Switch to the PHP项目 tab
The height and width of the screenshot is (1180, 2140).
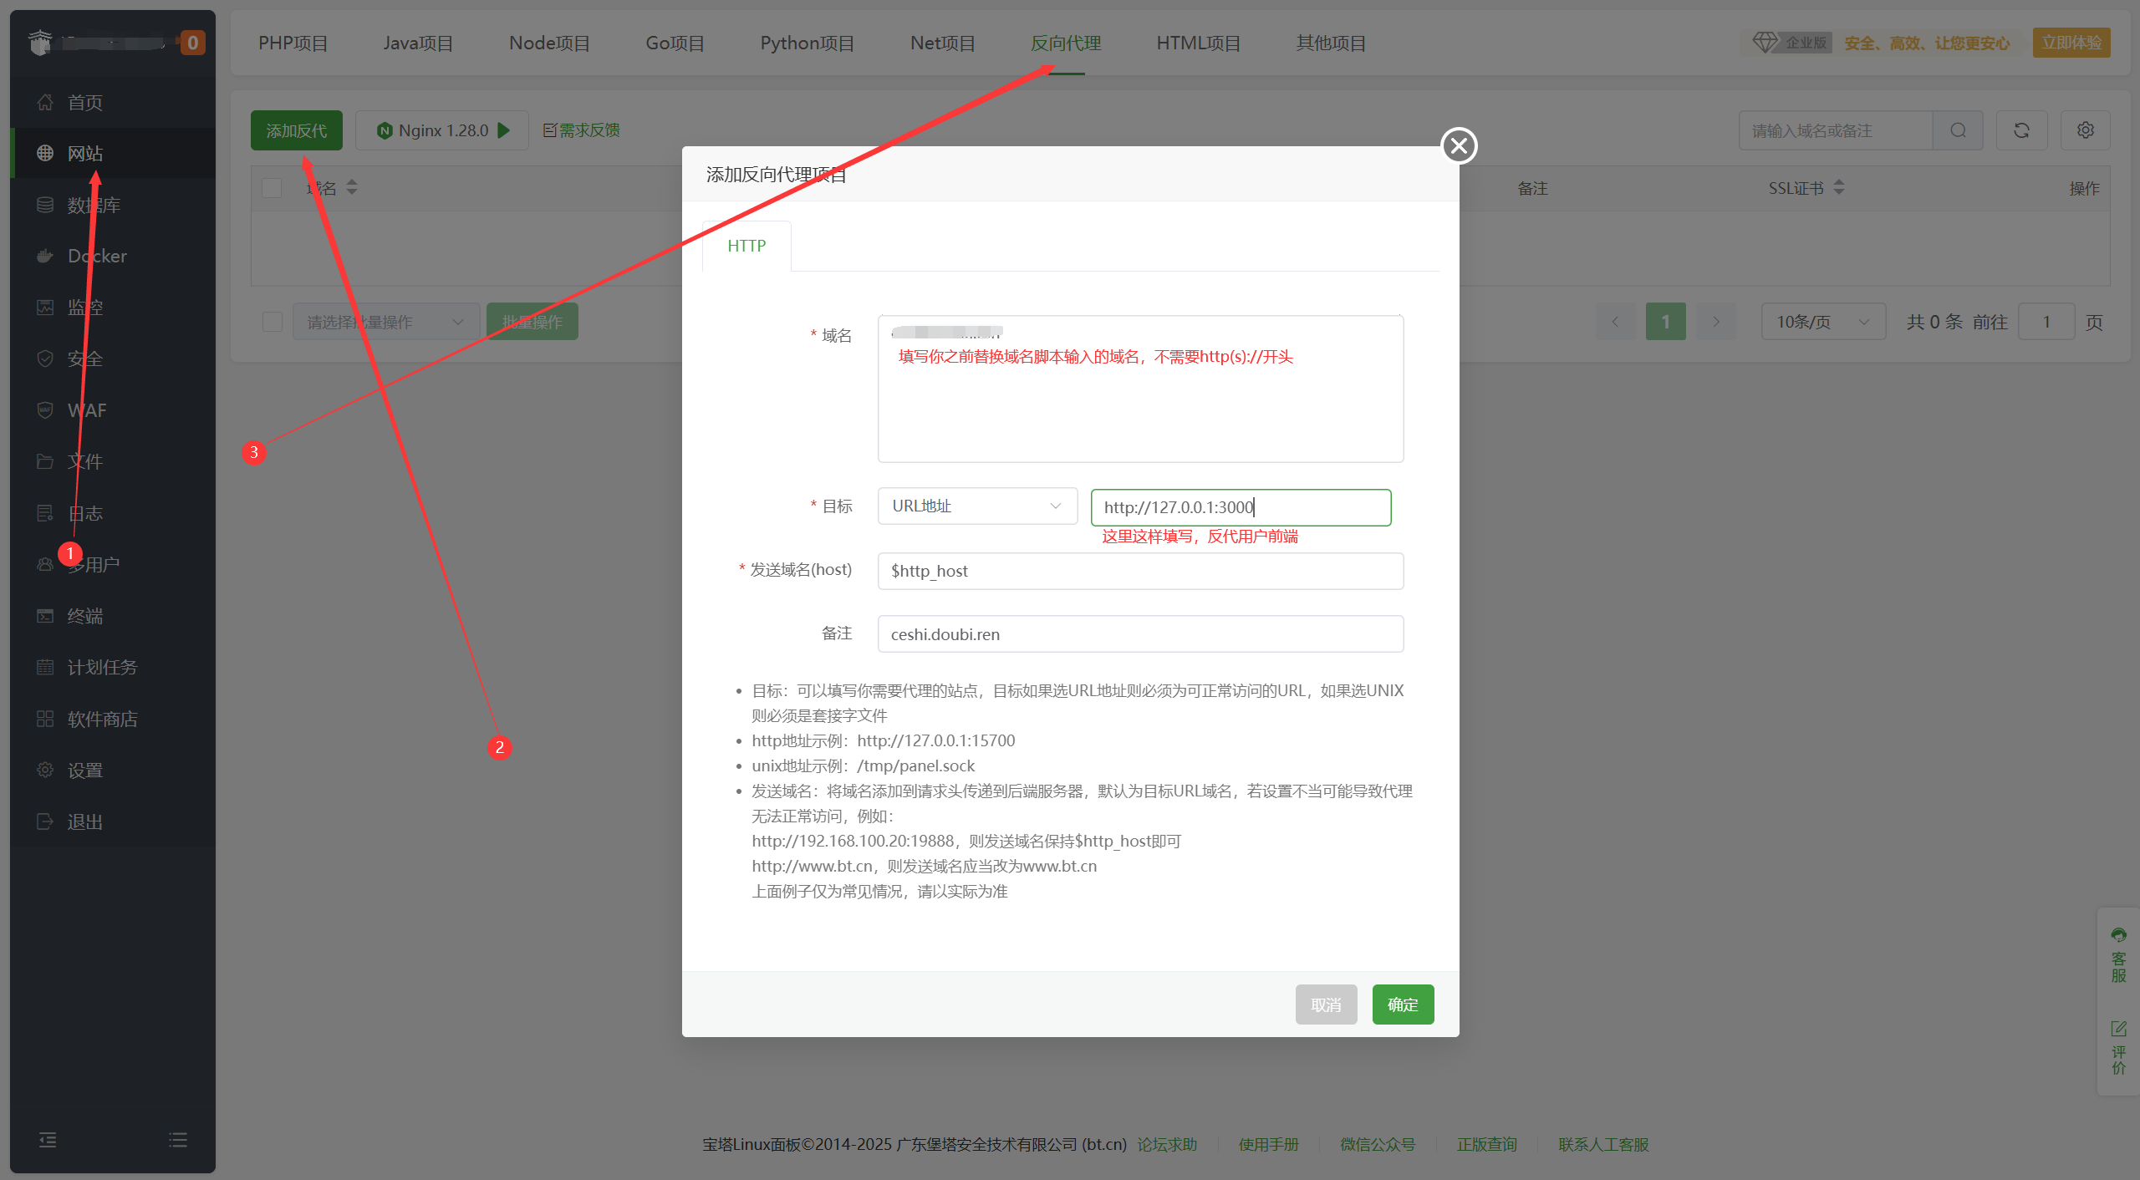click(x=293, y=43)
